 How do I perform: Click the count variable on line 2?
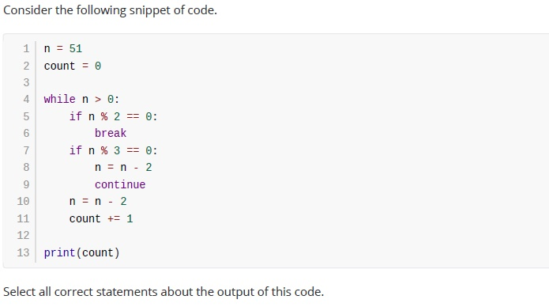(59, 66)
